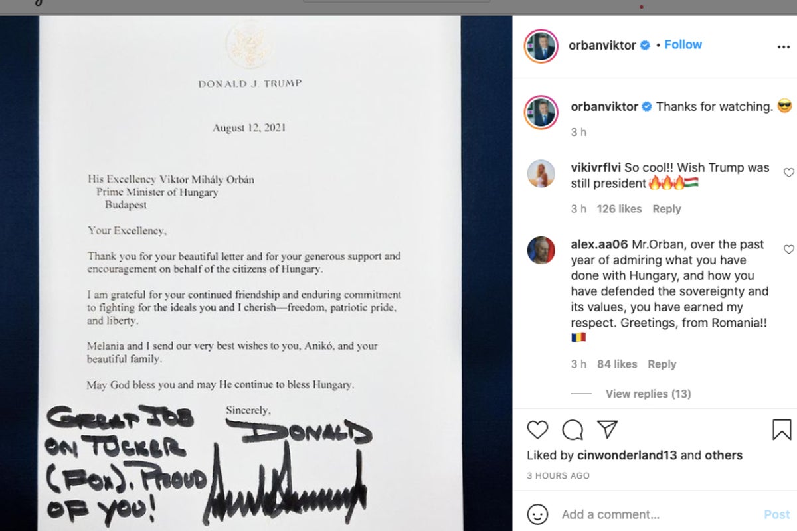
Task: Share post via paper plane icon
Action: click(607, 429)
